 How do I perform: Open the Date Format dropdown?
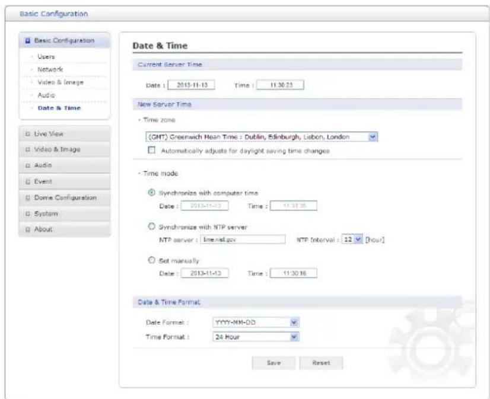tap(256, 322)
